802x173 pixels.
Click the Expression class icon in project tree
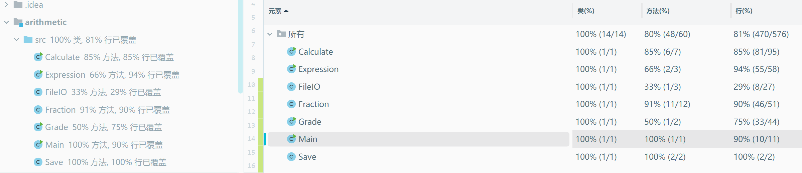click(x=38, y=75)
